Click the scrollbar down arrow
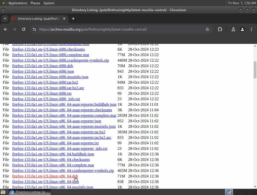This screenshot has height=195, width=257. 255,187
